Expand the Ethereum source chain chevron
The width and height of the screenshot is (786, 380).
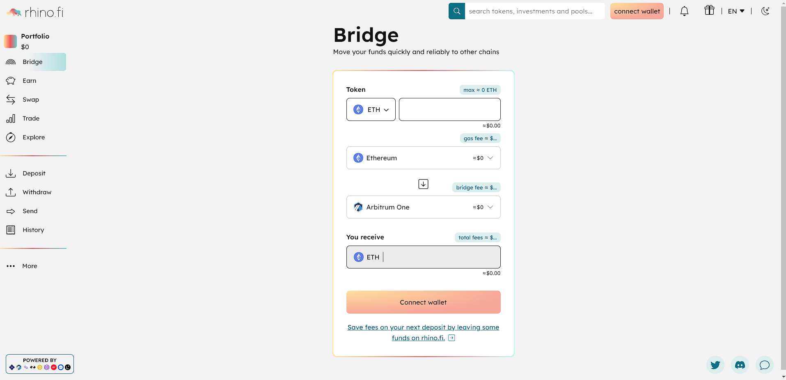pos(490,158)
